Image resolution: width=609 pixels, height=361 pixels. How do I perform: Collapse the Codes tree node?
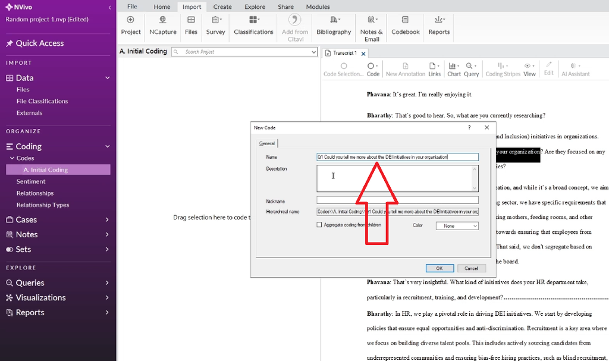pos(12,158)
